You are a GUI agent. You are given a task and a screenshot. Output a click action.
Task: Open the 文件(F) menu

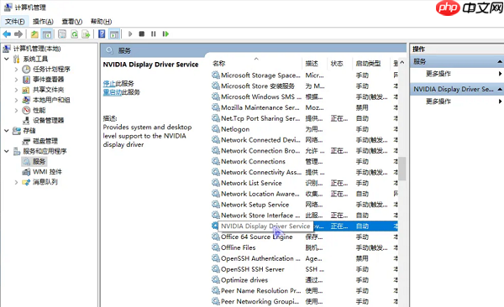[15, 22]
